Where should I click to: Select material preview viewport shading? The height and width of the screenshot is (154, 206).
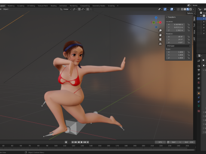click(188, 9)
